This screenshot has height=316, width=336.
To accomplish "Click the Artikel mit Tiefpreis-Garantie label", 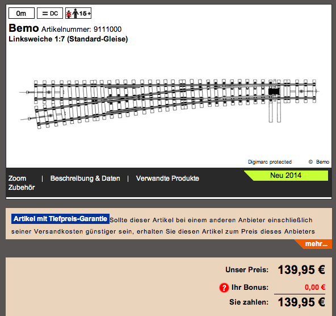I will [60, 219].
